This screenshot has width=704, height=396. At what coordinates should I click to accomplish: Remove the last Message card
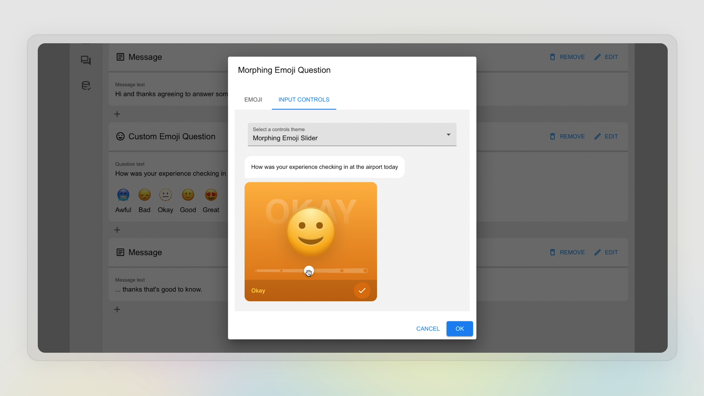click(x=567, y=252)
